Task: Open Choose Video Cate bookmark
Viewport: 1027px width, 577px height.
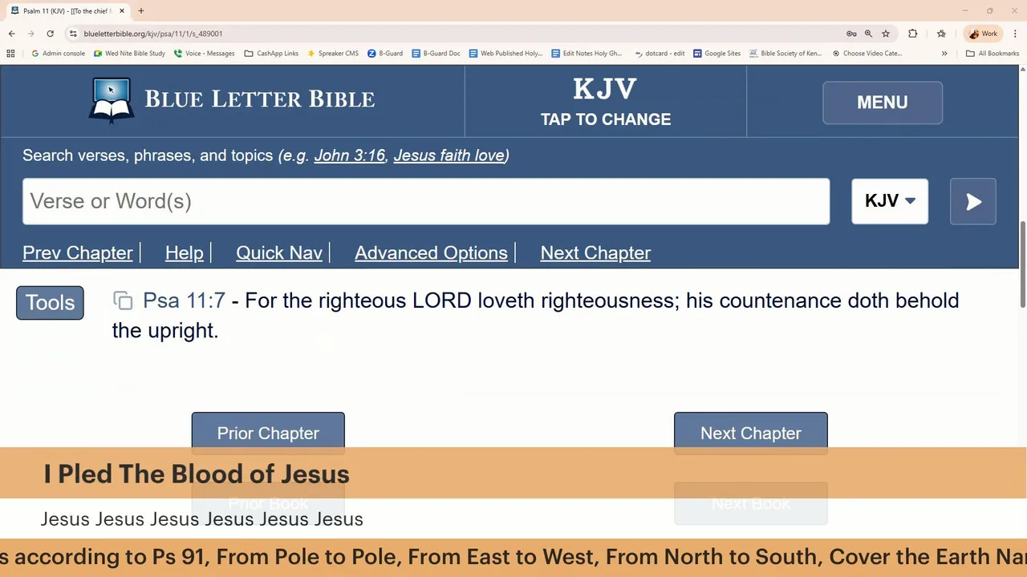Action: point(867,54)
